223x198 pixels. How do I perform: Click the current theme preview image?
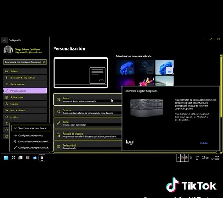[81, 73]
